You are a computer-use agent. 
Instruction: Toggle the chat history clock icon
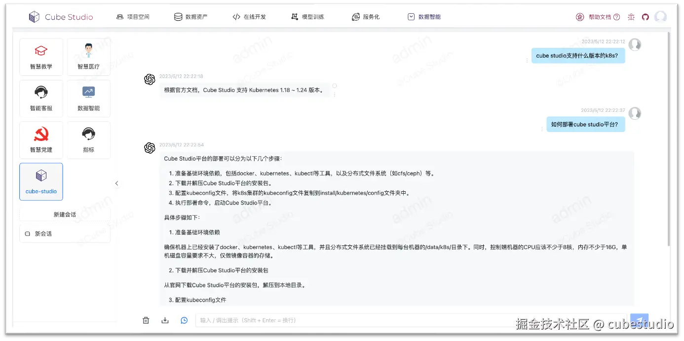click(x=184, y=320)
